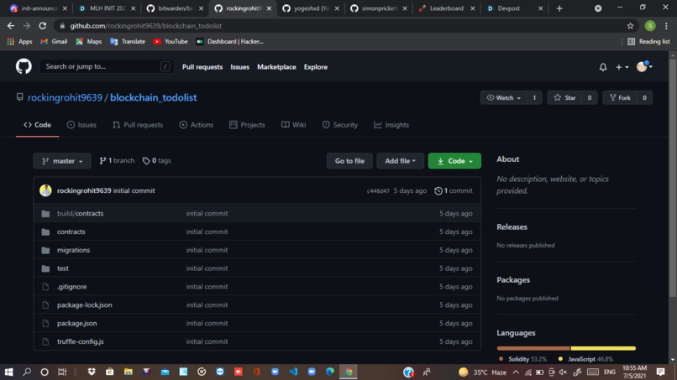Open Explore in top navigation

316,67
